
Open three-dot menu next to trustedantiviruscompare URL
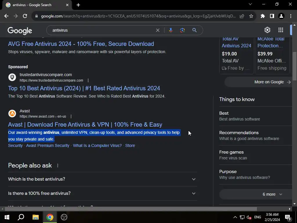[88, 80]
